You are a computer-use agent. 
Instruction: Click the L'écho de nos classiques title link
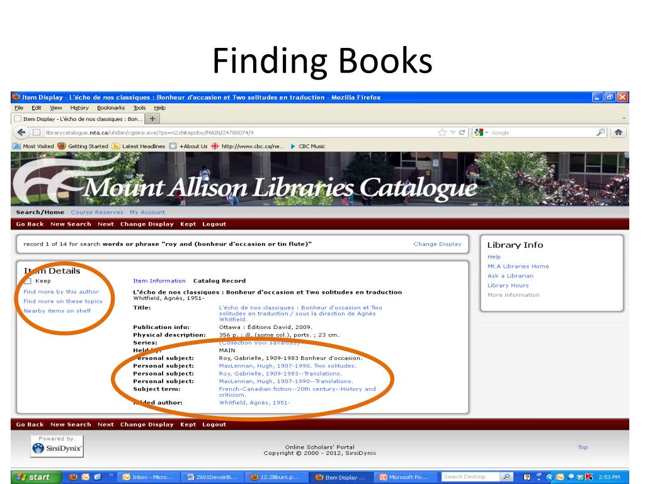[300, 314]
